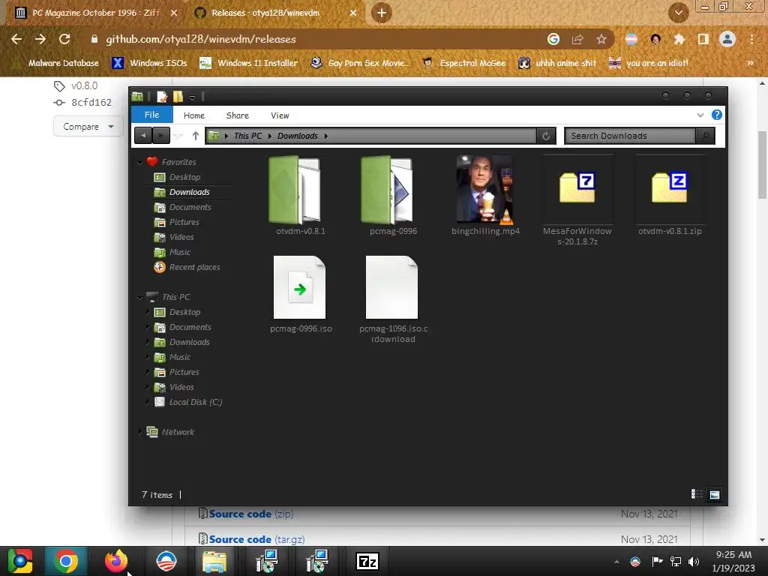Expand the Explorer ribbon with chevron
This screenshot has height=576, width=768.
(700, 115)
